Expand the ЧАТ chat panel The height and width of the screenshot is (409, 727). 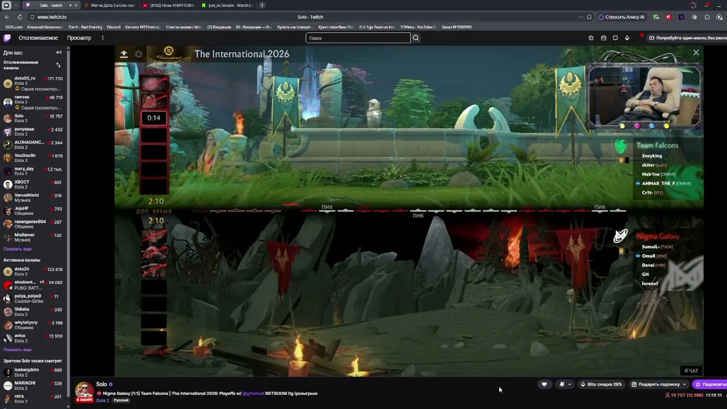(x=691, y=371)
